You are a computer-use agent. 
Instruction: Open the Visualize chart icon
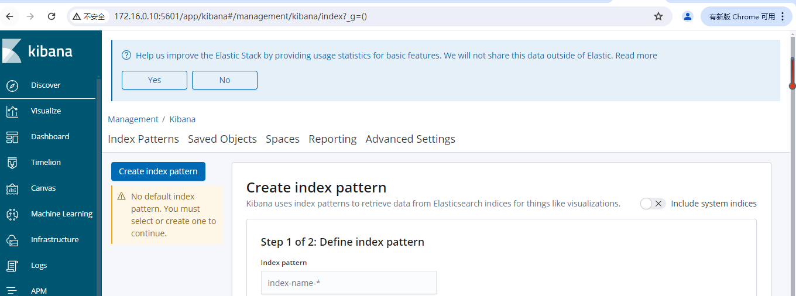click(12, 111)
